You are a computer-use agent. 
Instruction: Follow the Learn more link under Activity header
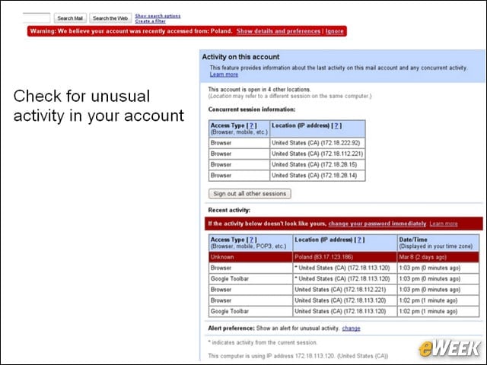(224, 75)
